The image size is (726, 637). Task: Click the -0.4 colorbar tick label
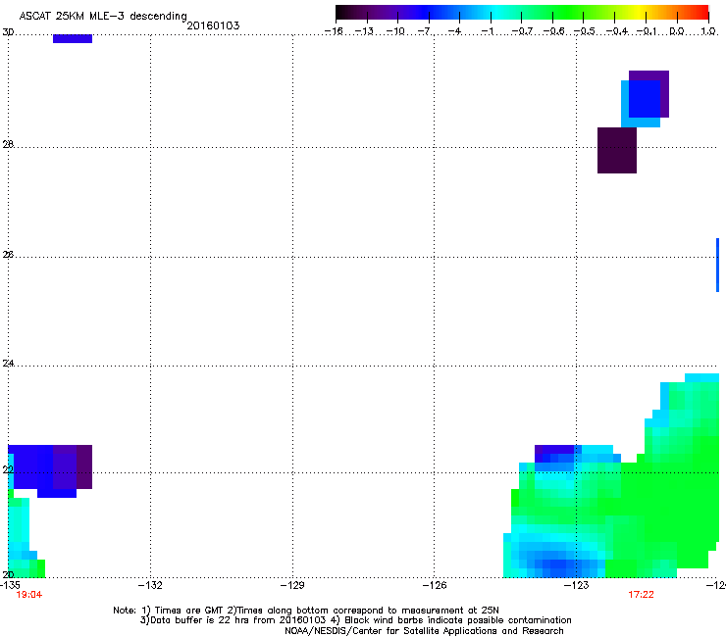(x=617, y=31)
